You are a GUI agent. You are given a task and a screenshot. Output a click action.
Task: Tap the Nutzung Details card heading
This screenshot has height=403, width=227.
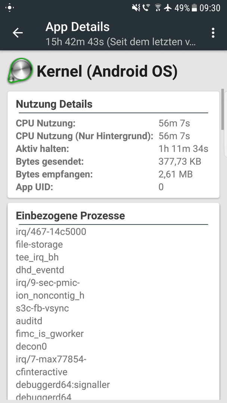click(54, 104)
